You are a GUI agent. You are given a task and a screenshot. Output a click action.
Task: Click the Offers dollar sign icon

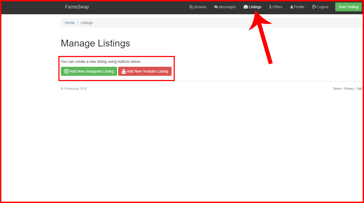click(x=270, y=7)
